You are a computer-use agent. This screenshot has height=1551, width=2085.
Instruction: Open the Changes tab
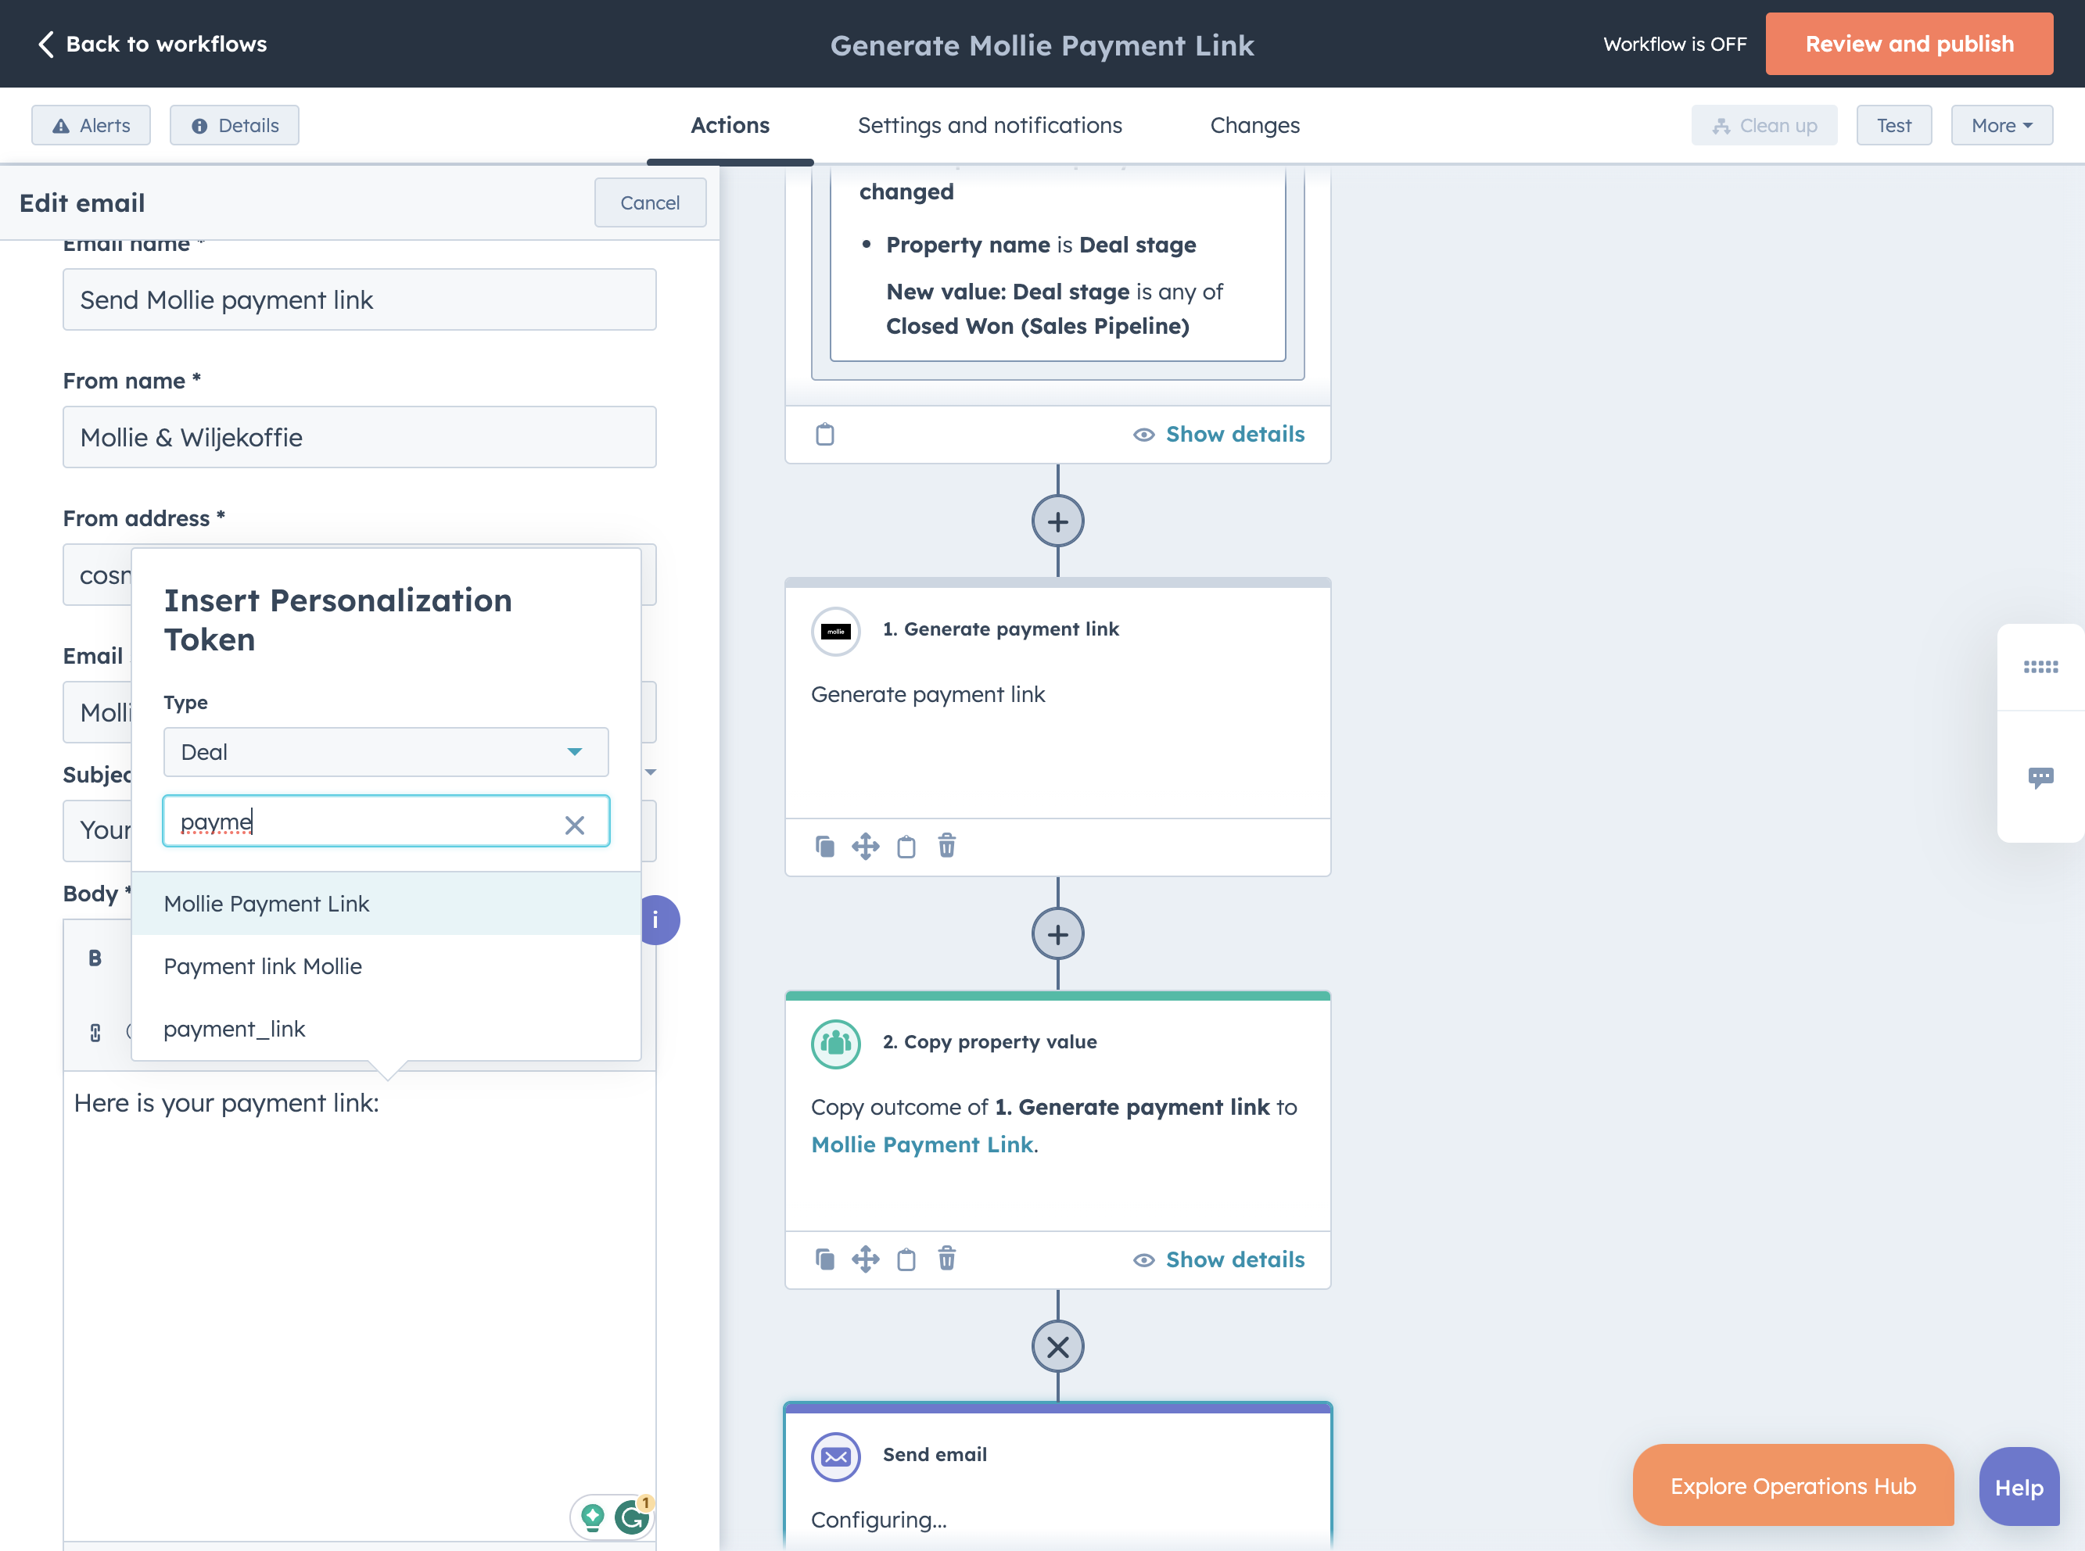[1254, 125]
